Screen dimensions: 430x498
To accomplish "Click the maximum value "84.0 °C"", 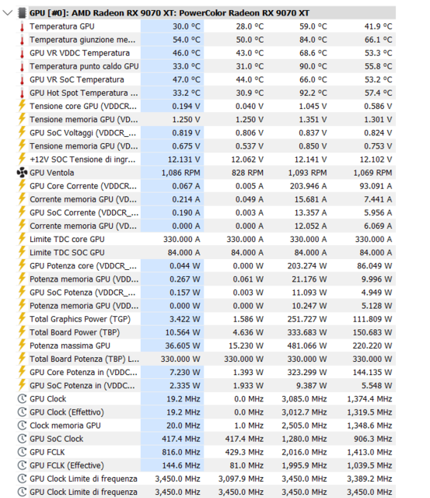I will tap(313, 40).
